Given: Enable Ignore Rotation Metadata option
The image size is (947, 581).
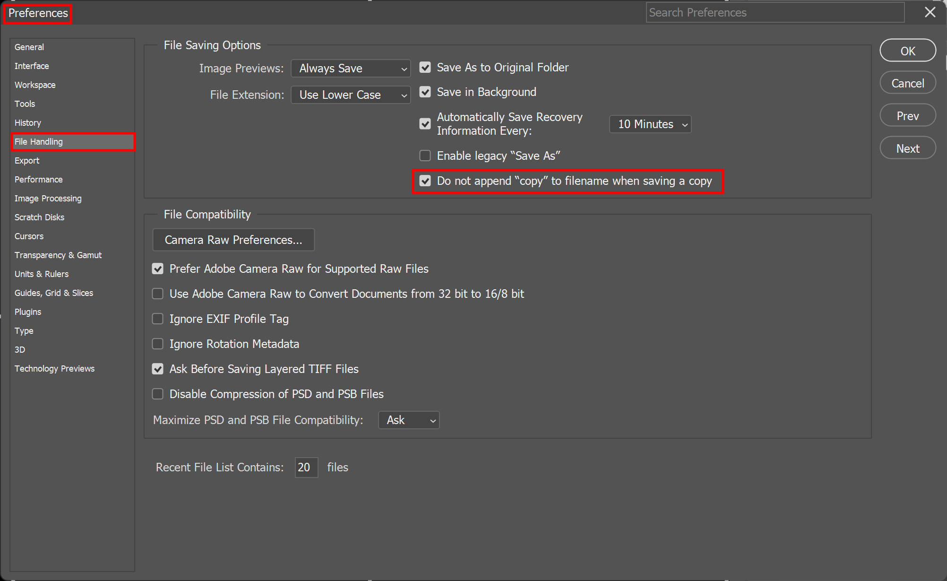Looking at the screenshot, I should pos(157,344).
